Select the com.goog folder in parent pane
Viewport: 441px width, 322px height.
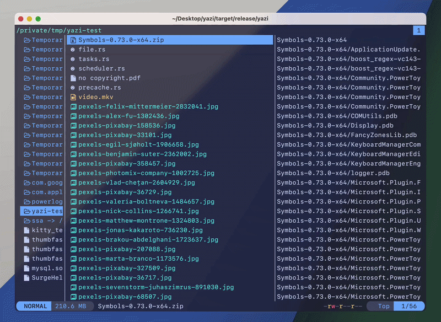[43, 183]
